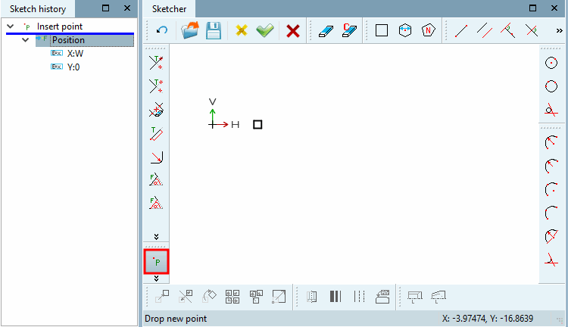The image size is (568, 327).
Task: Select the upper F angle tool
Action: click(x=156, y=180)
